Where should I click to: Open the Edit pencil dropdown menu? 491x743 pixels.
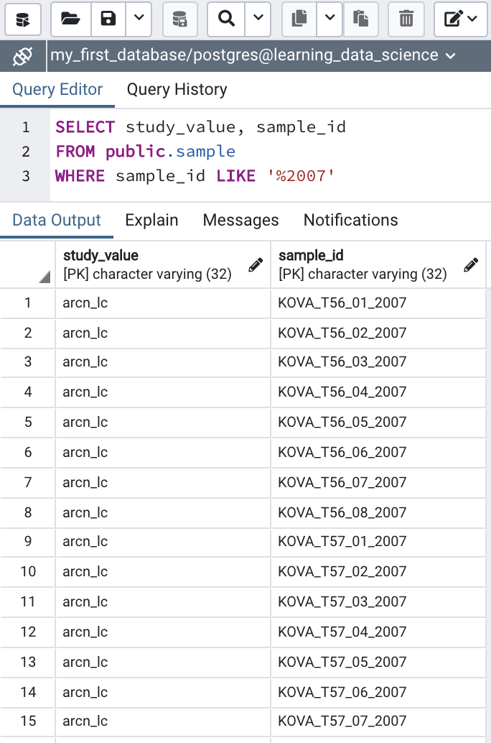tap(461, 19)
